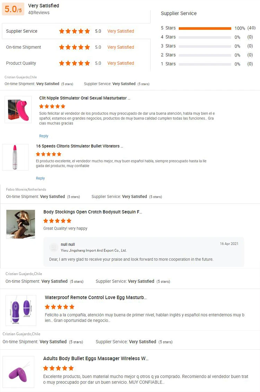Viewport: 260px width, 392px height.
Task: Click the Product Quality star rating icons
Action: pyautogui.click(x=74, y=63)
